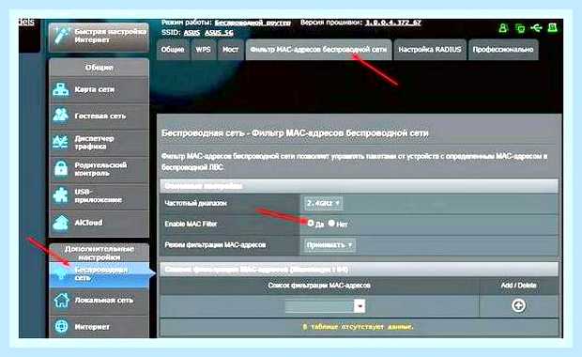
Task: Click the user status icon in header
Action: 503,28
